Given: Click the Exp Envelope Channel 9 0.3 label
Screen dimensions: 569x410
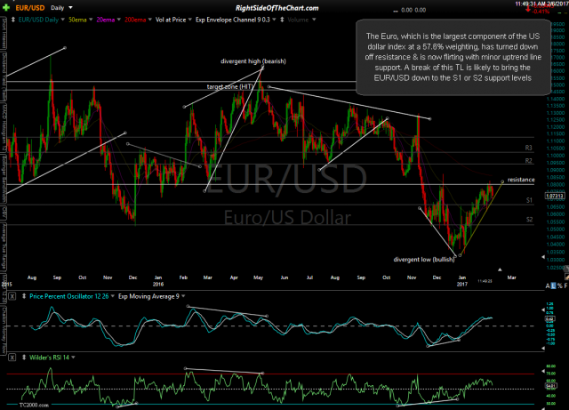Looking at the screenshot, I should pos(233,20).
